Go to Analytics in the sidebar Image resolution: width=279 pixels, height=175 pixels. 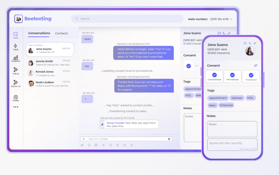(x=16, y=59)
